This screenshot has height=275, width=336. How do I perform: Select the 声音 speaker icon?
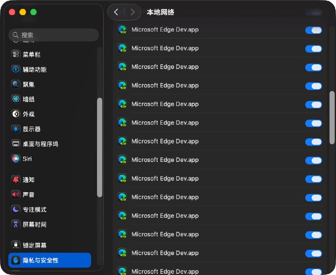(16, 195)
